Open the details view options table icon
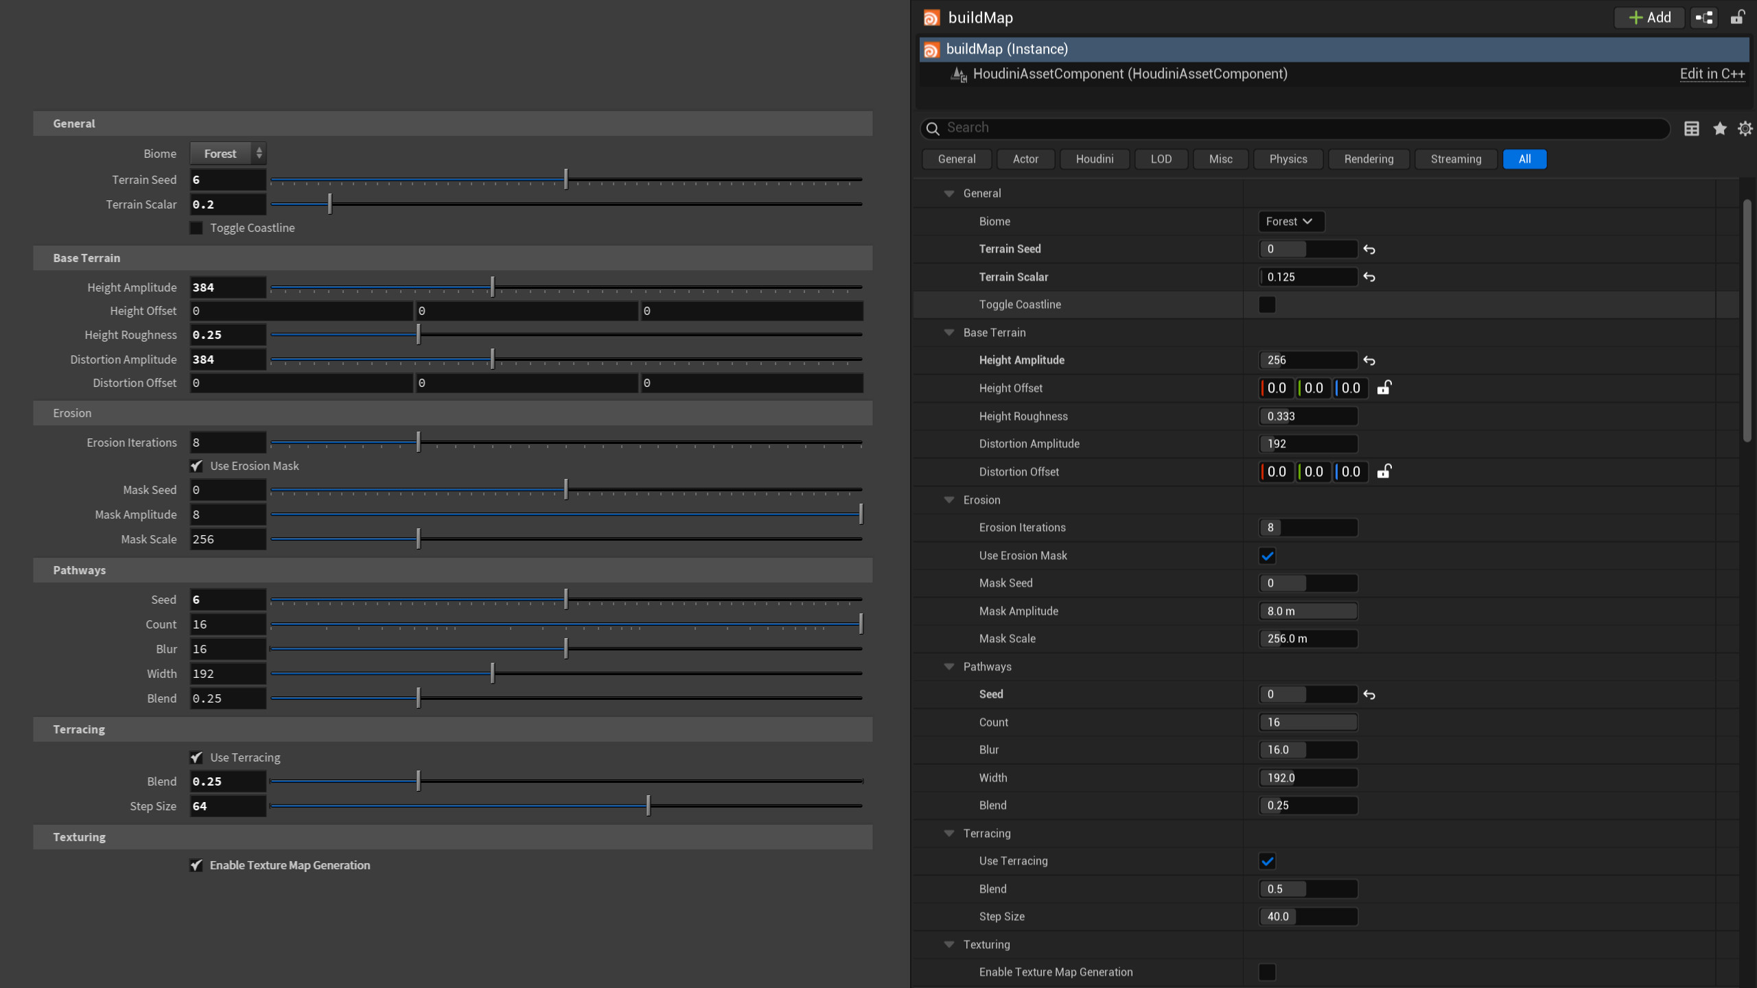Viewport: 1757px width, 988px height. click(x=1692, y=128)
